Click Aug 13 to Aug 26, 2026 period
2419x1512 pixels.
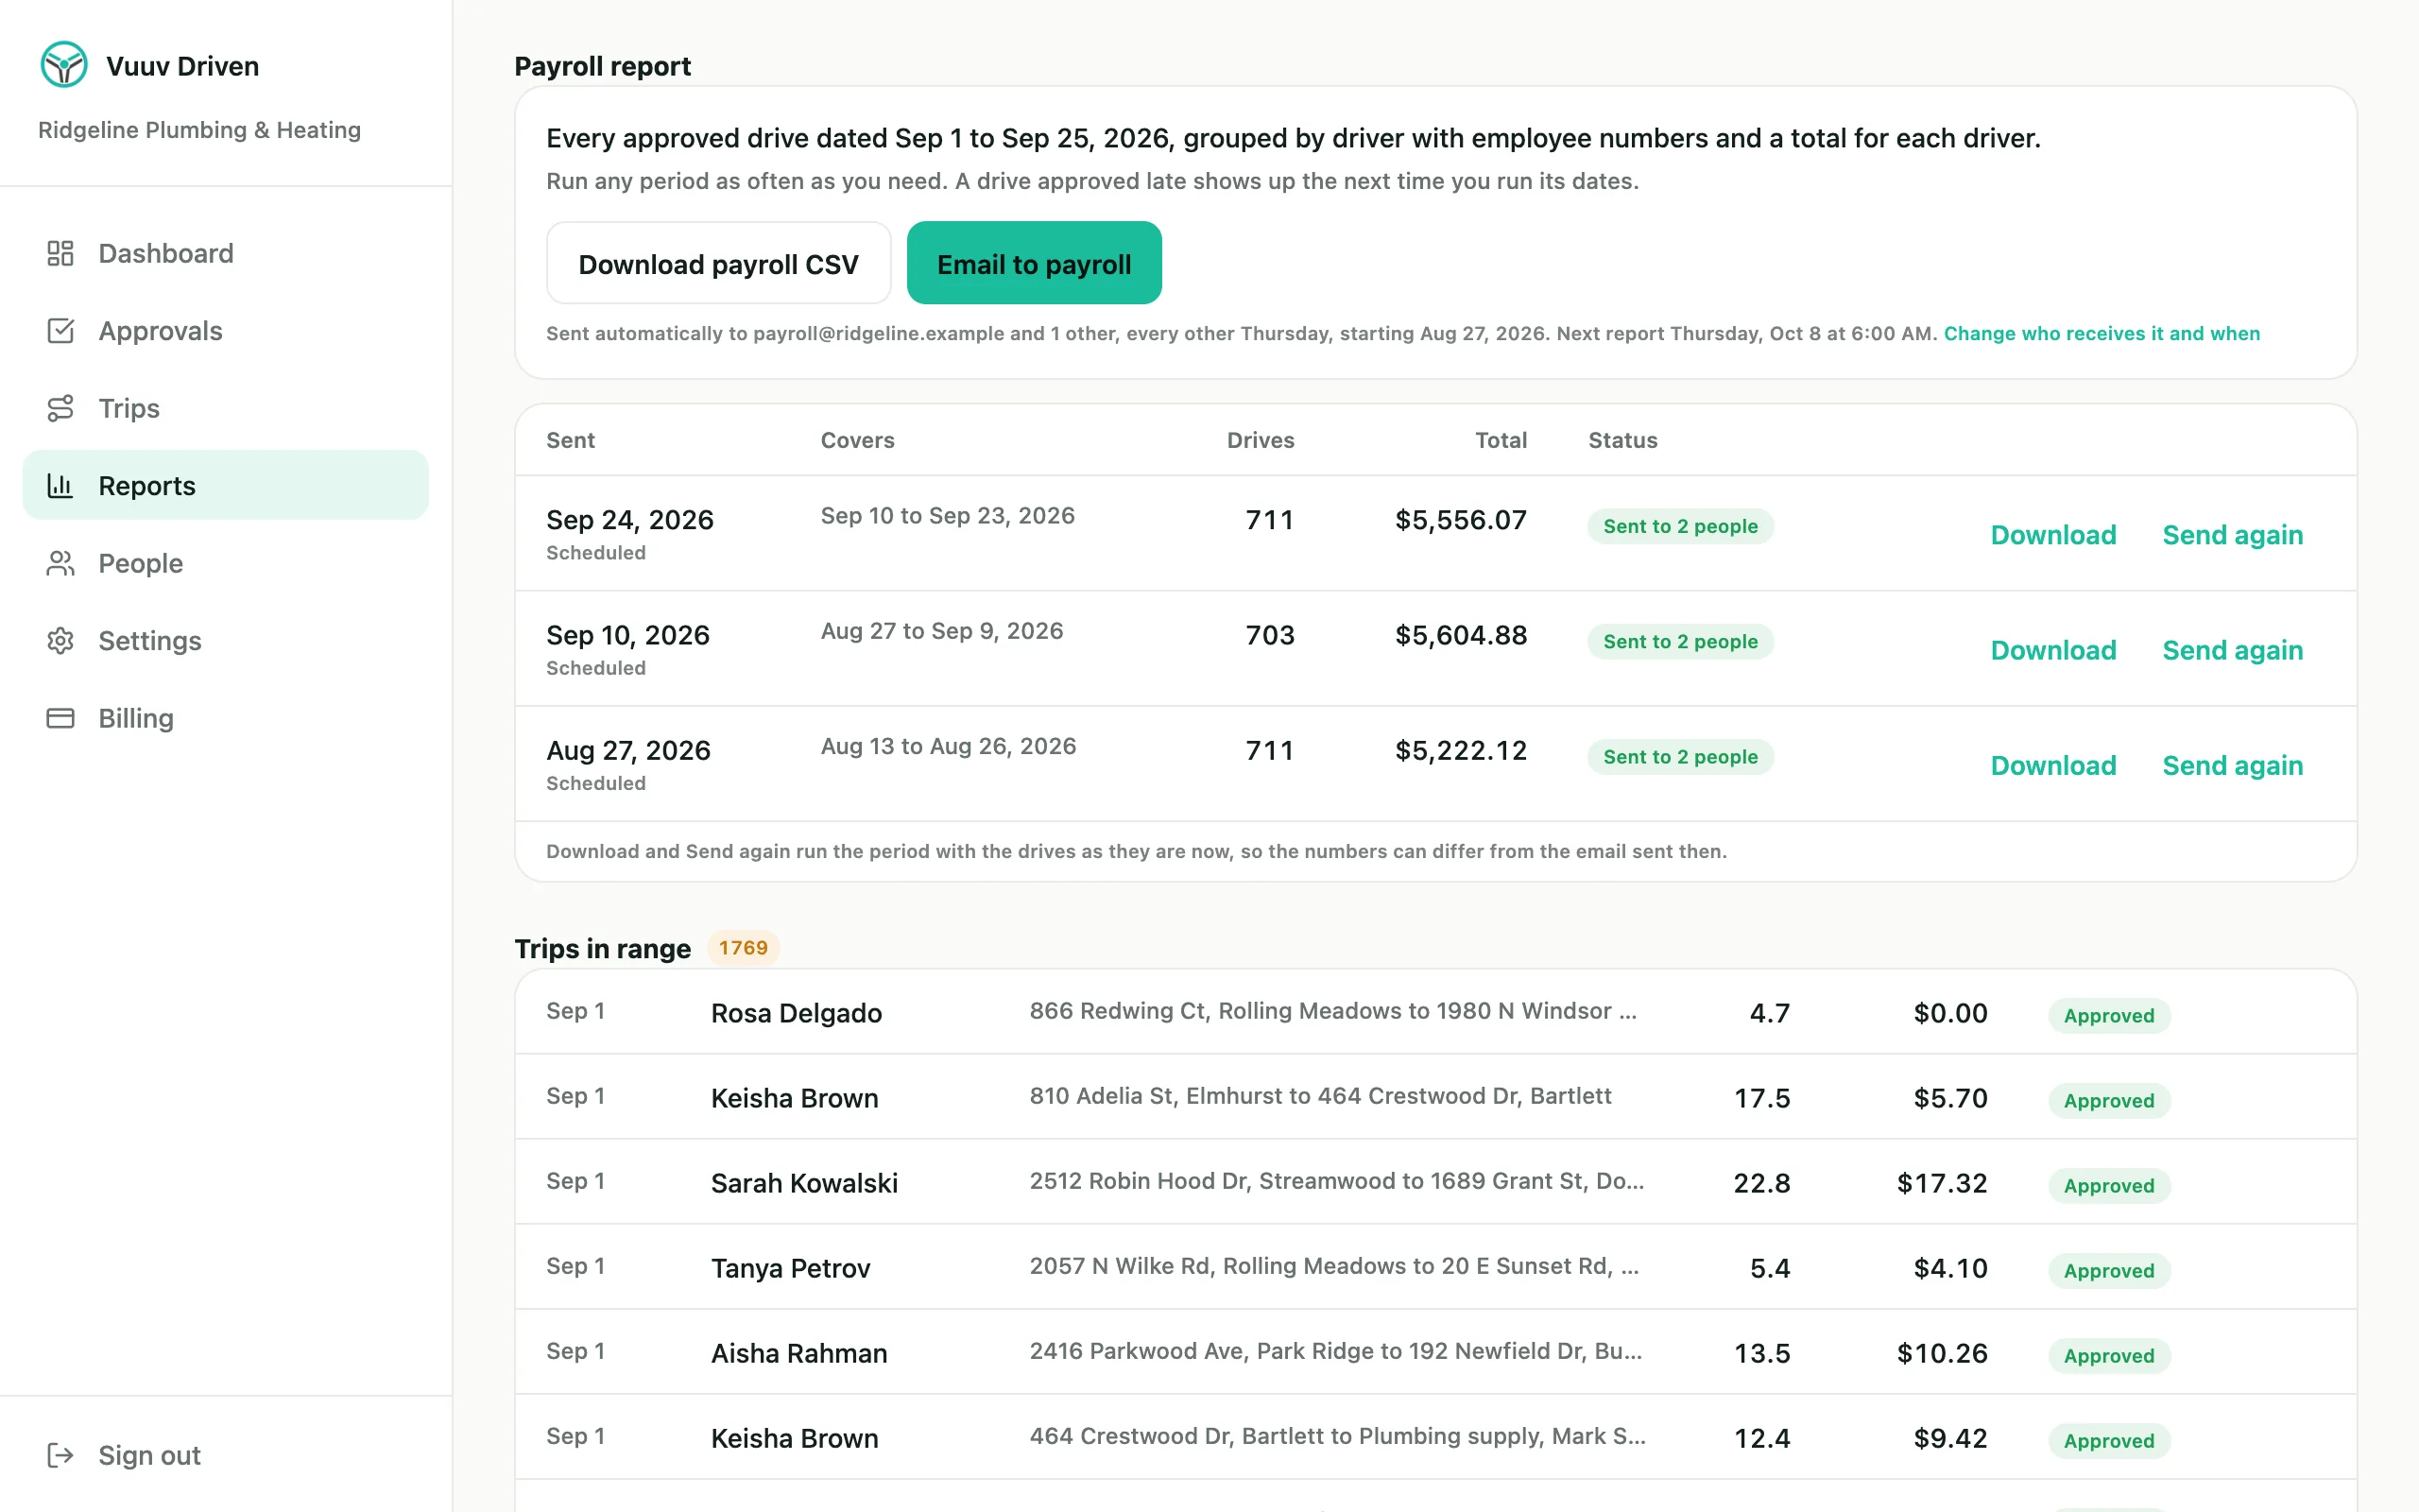click(x=948, y=746)
